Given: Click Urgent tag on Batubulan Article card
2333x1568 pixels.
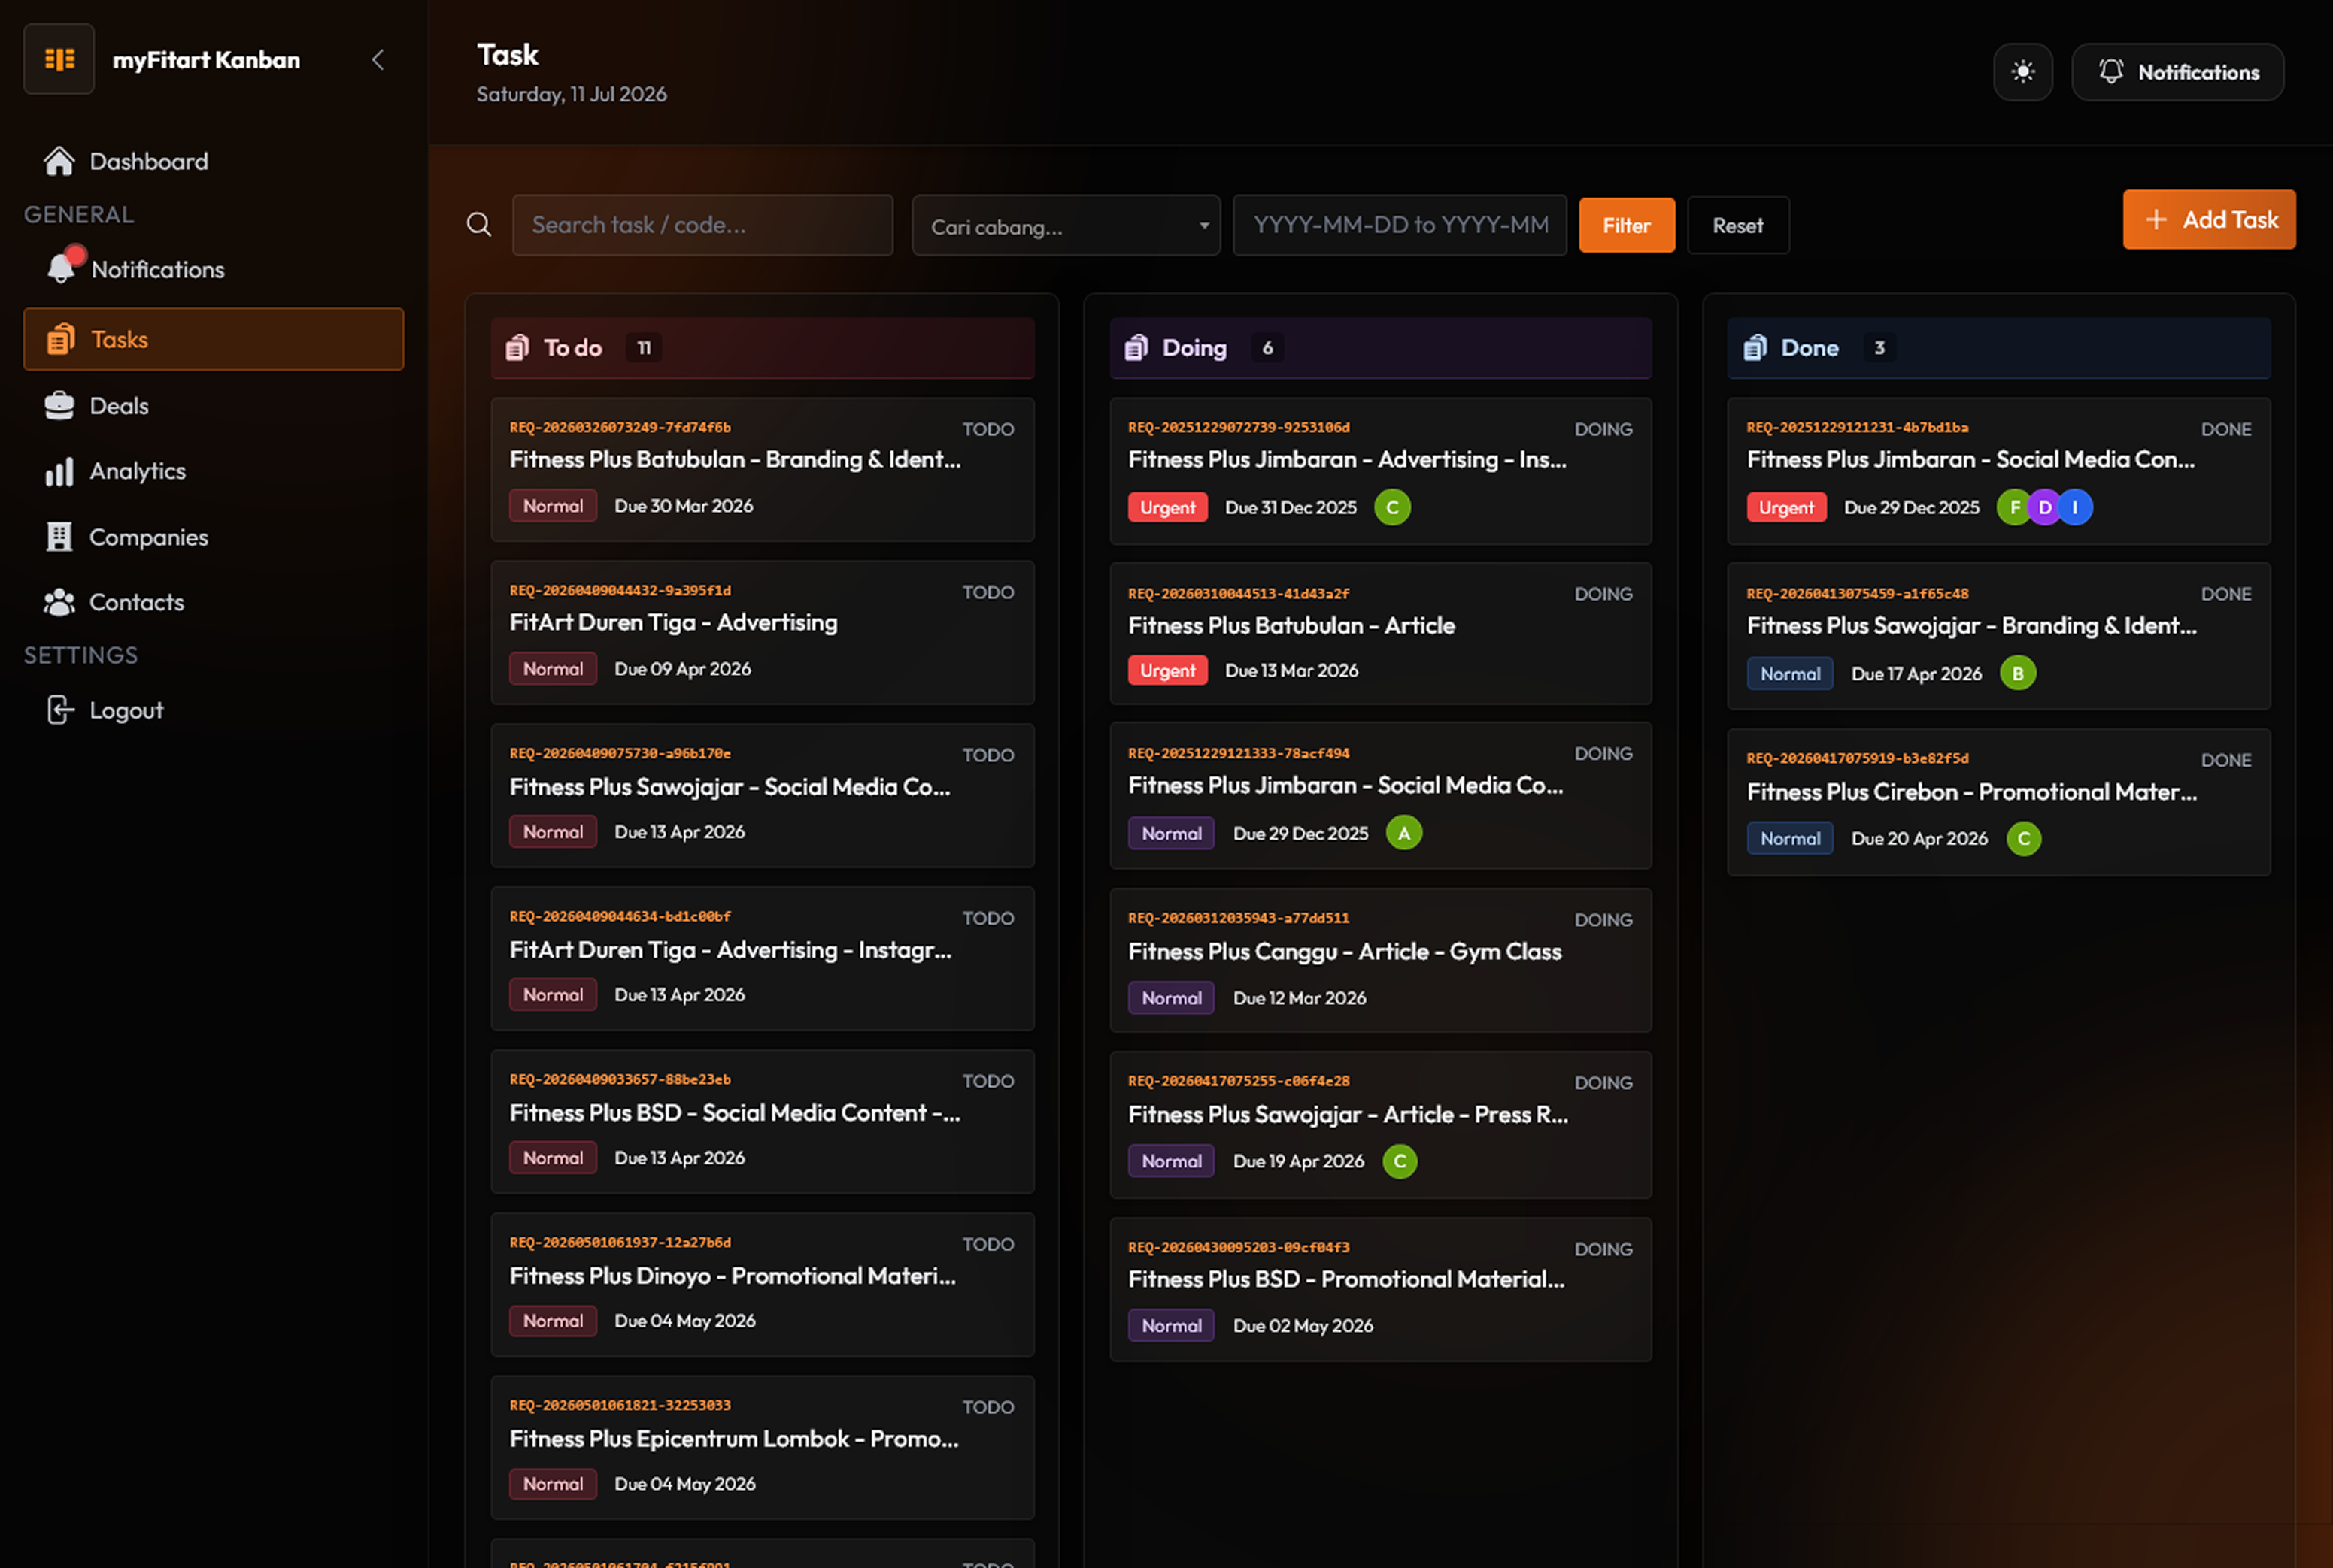Looking at the screenshot, I should point(1167,670).
